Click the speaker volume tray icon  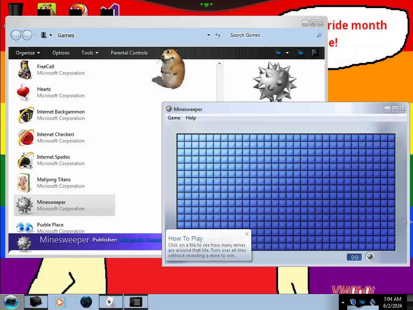(372, 302)
